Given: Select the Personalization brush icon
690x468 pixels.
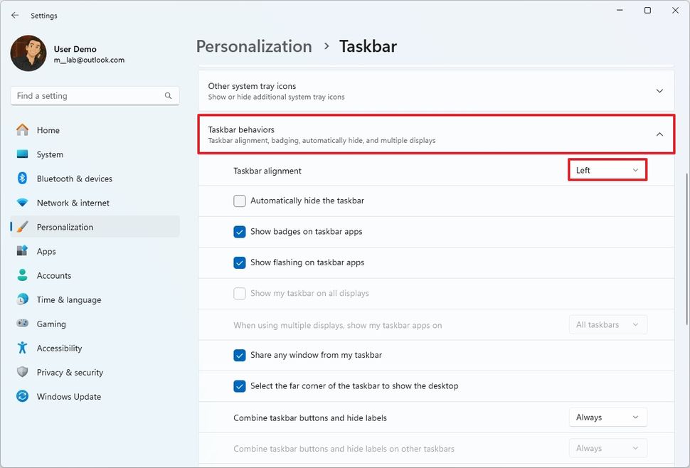Looking at the screenshot, I should (25, 227).
